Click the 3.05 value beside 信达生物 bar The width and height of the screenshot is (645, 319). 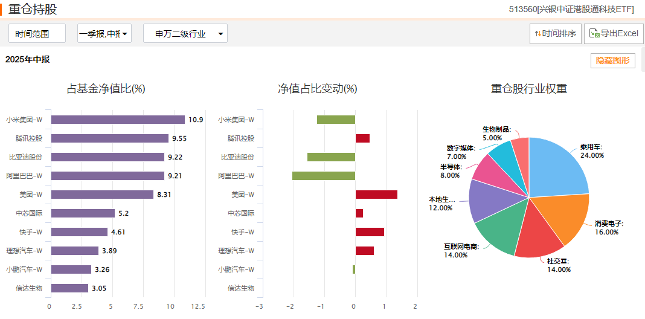click(x=99, y=288)
